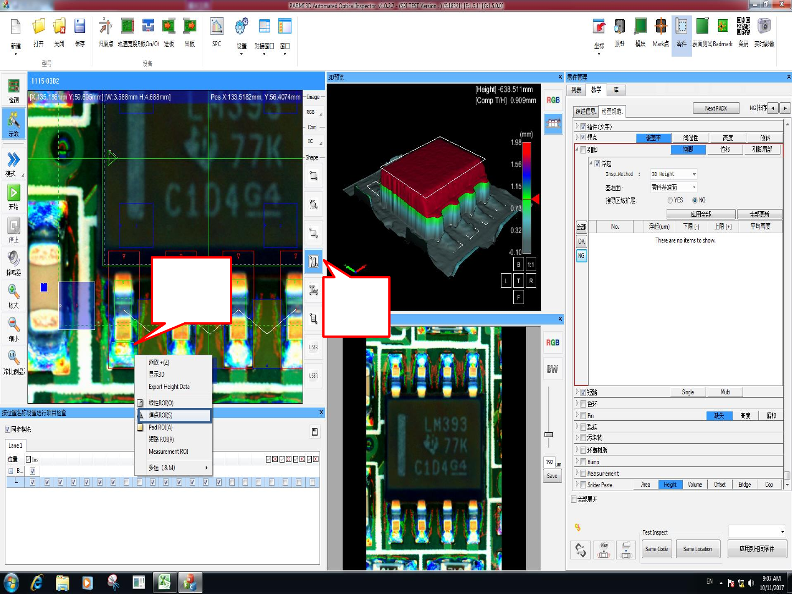The height and width of the screenshot is (594, 792).
Task: Switch to the 列表 tab
Action: coord(576,90)
